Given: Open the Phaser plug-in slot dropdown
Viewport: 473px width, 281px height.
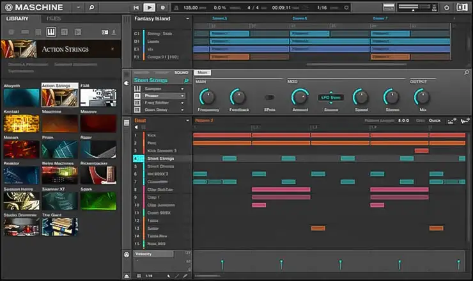Looking at the screenshot, I should [182, 96].
